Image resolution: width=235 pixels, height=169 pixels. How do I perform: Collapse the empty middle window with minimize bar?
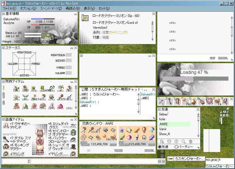click(x=150, y=56)
